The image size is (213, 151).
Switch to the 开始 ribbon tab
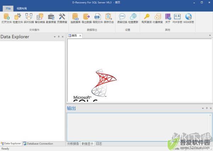click(x=8, y=9)
